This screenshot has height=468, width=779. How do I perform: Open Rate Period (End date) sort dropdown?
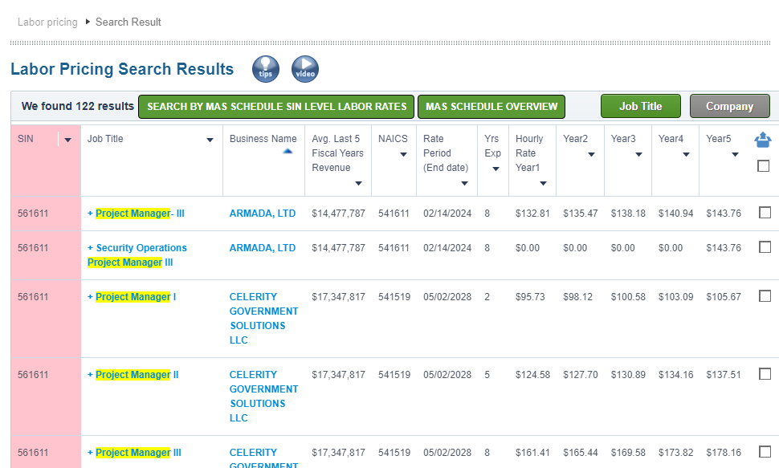464,183
